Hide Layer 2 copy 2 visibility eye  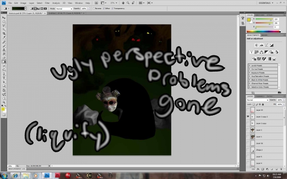click(248, 116)
